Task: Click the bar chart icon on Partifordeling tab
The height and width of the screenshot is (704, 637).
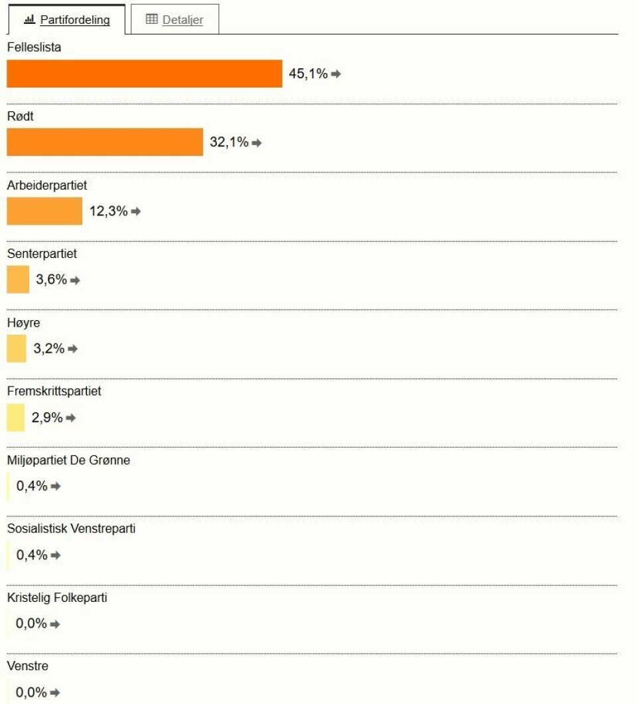Action: tap(29, 20)
